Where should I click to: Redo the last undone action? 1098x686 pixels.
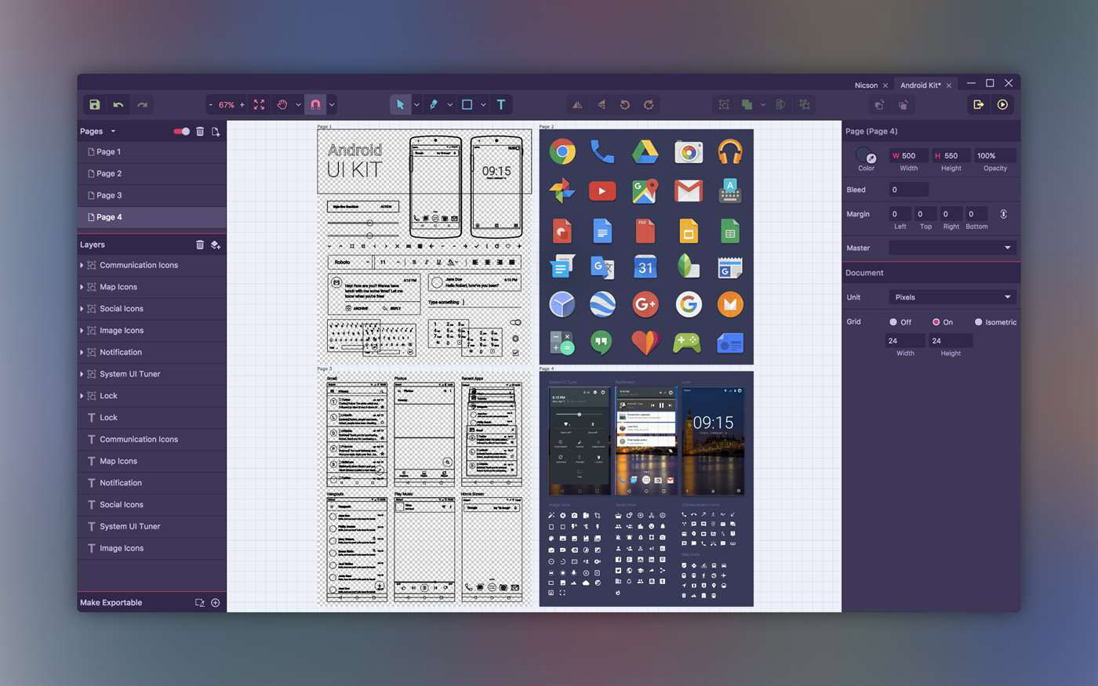[x=142, y=104]
